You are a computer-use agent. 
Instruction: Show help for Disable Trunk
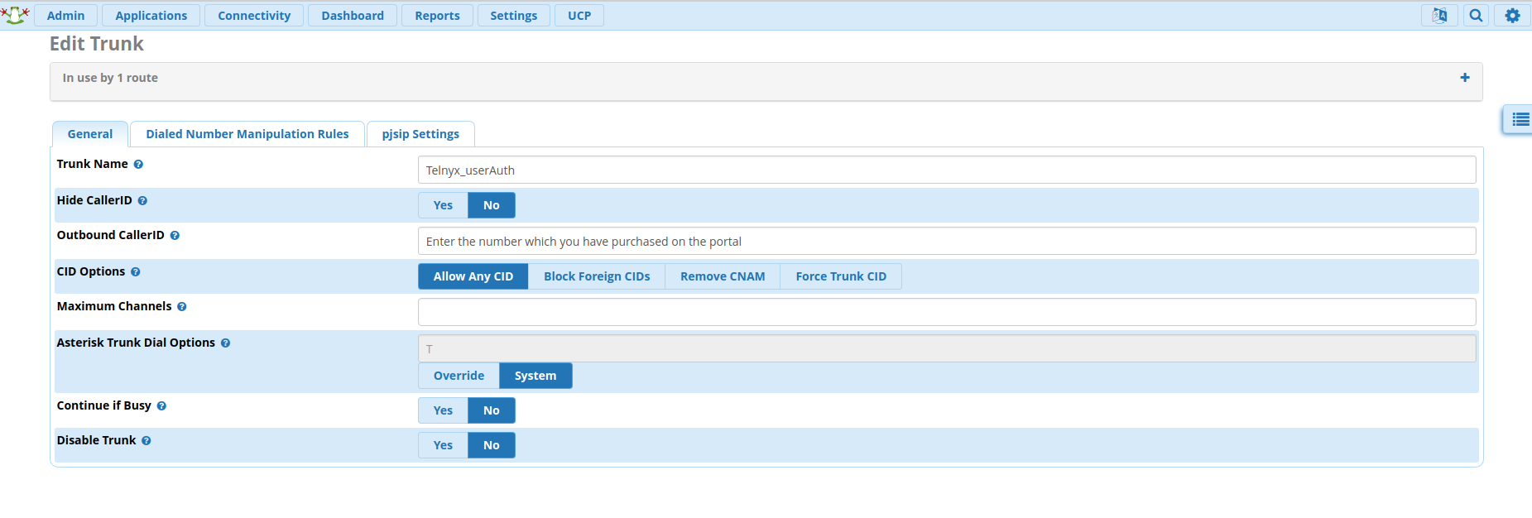[x=146, y=441]
